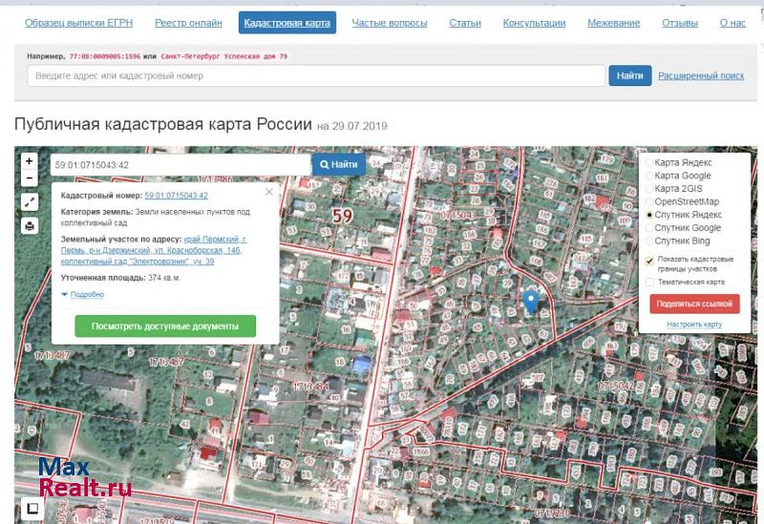Open Расширенный поиск advanced search
The width and height of the screenshot is (764, 524).
tap(701, 75)
